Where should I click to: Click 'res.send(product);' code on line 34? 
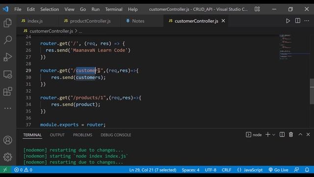(x=76, y=104)
